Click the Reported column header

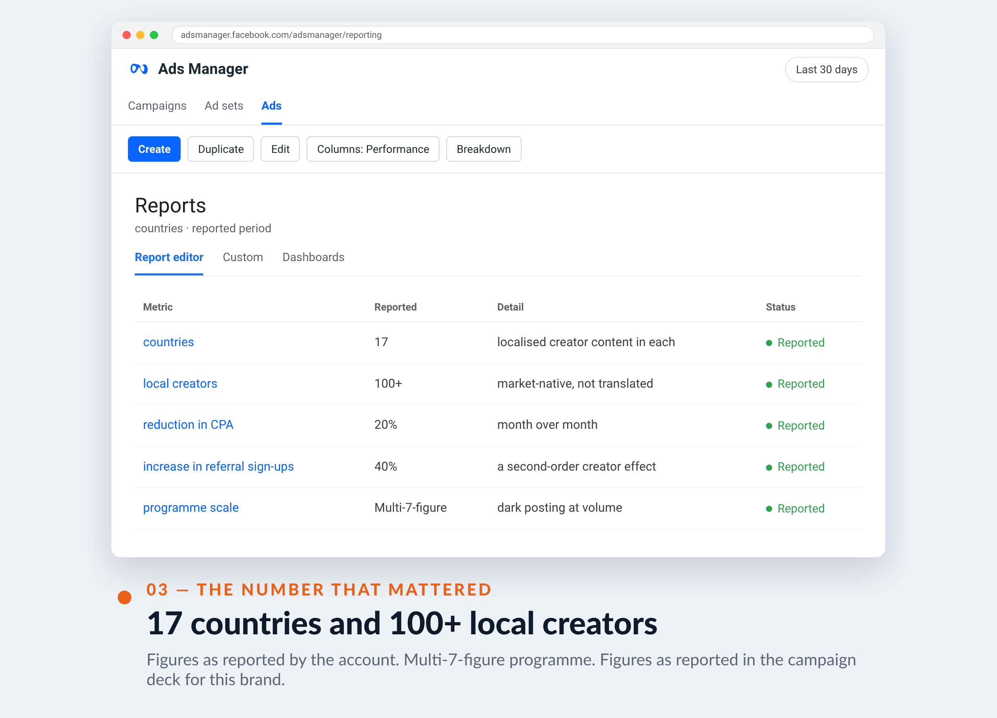(x=395, y=307)
